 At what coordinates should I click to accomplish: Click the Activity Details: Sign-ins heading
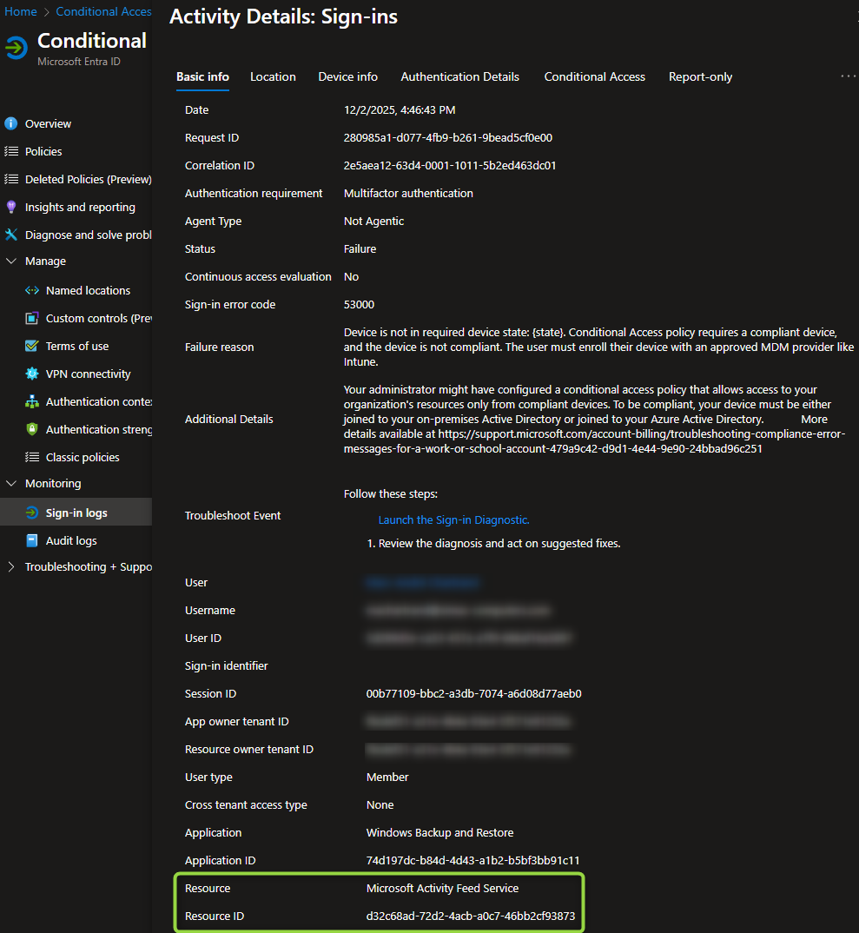283,17
